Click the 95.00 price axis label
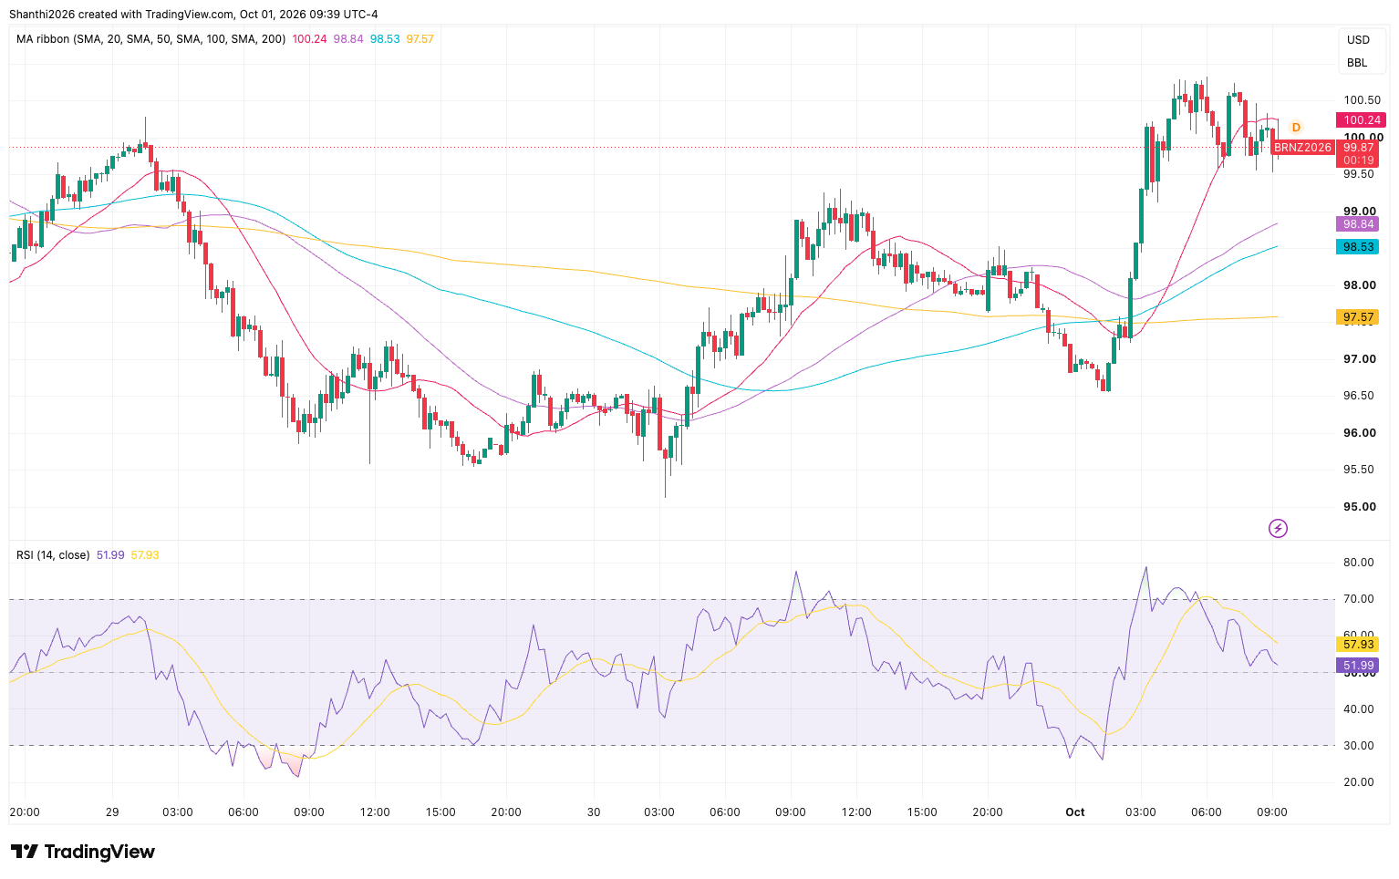1399x879 pixels. [x=1359, y=507]
